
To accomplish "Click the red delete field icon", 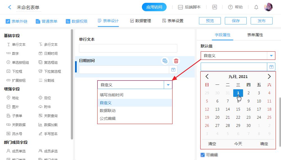I will click(176, 61).
